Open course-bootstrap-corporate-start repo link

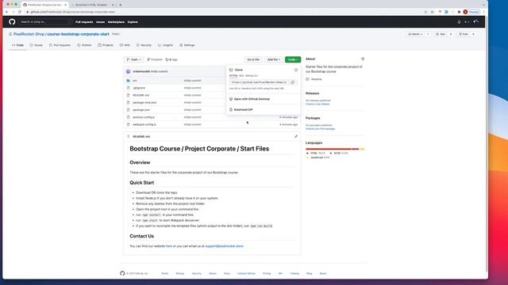tap(78, 34)
